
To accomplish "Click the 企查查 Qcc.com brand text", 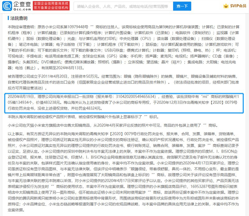I will click(x=22, y=6).
